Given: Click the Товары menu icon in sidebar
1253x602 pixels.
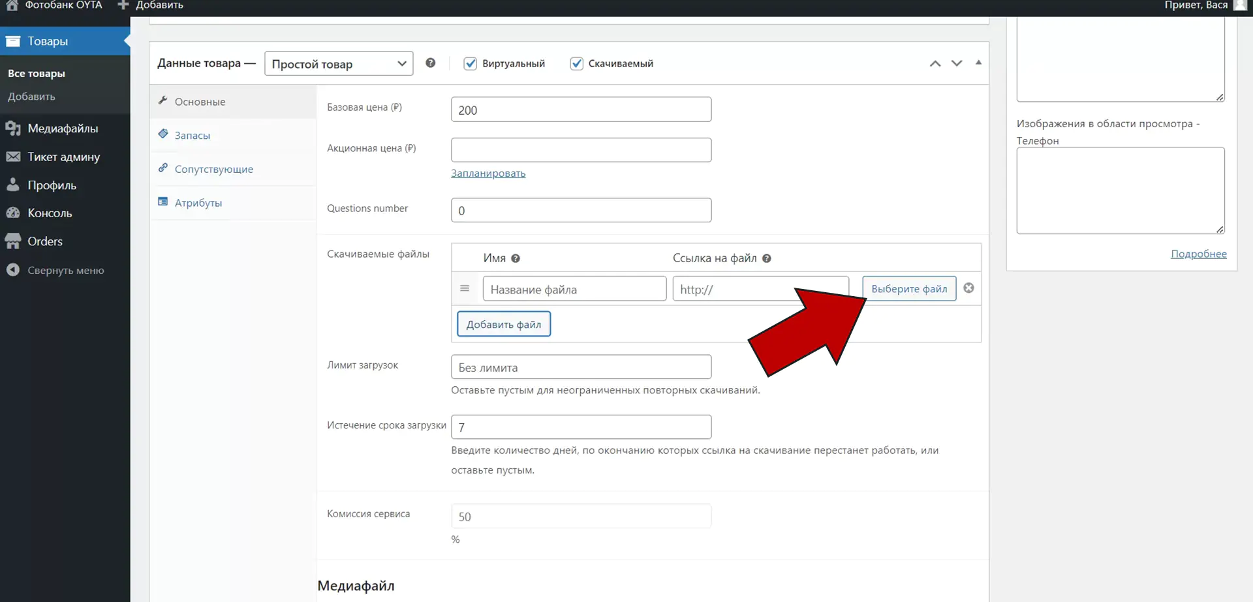Looking at the screenshot, I should 13,41.
